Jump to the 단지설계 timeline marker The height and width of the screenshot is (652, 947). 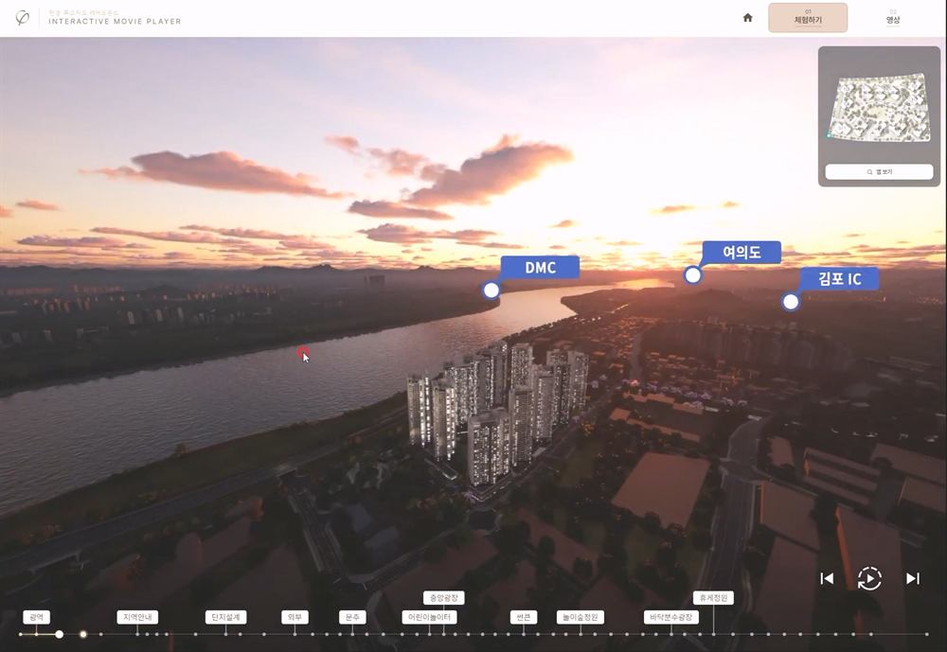pyautogui.click(x=225, y=617)
